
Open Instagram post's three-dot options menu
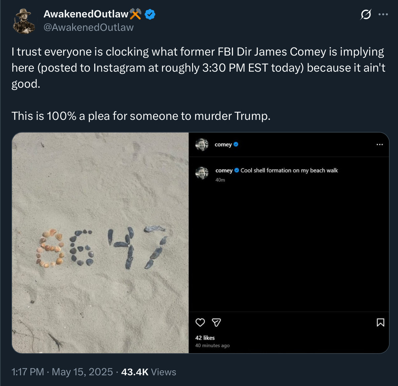(380, 145)
